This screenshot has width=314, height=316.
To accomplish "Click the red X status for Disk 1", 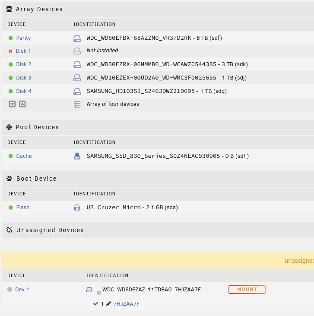I will coord(10,51).
